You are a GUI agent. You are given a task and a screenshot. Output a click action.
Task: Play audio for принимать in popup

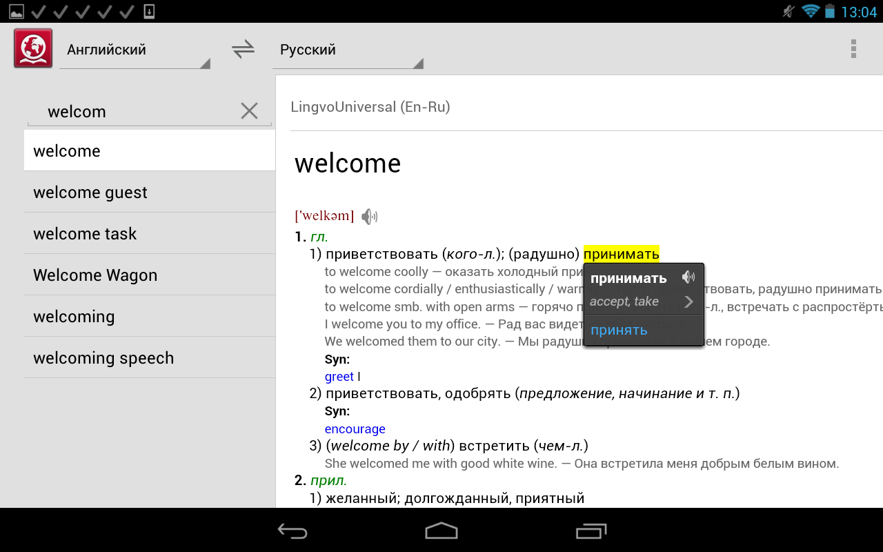click(x=688, y=277)
